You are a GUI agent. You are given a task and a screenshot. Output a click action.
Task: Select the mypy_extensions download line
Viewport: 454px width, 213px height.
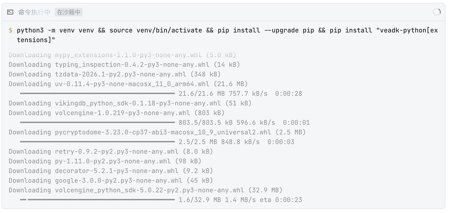pyautogui.click(x=122, y=55)
